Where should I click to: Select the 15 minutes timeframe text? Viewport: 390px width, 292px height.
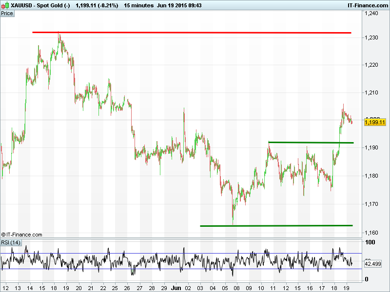[x=137, y=5]
